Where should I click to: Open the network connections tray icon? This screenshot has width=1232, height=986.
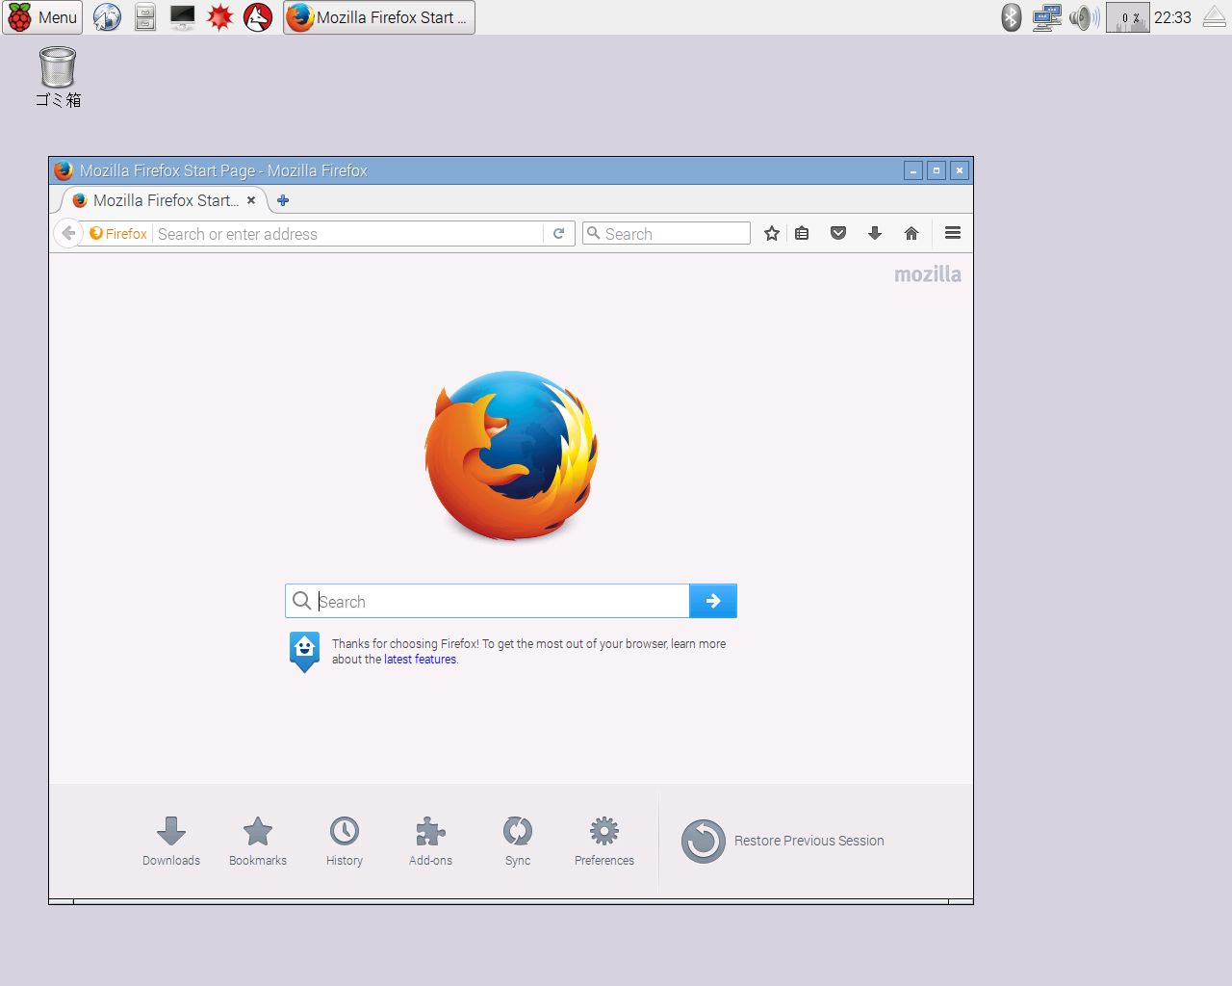click(x=1046, y=17)
